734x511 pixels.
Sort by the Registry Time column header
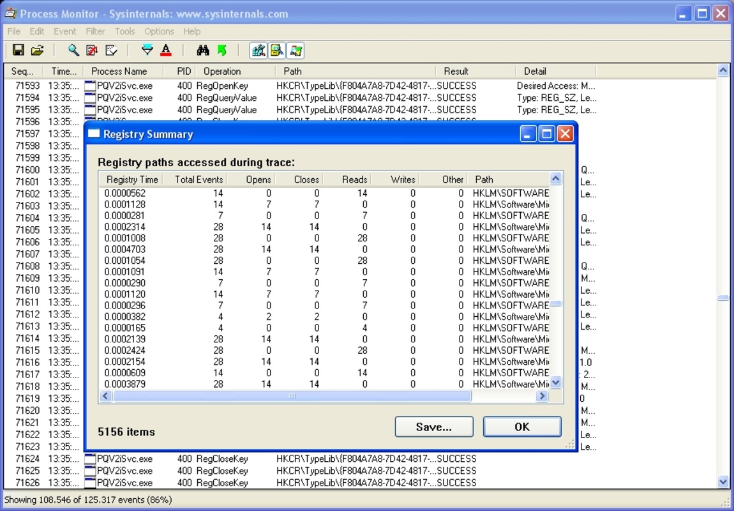coord(132,179)
